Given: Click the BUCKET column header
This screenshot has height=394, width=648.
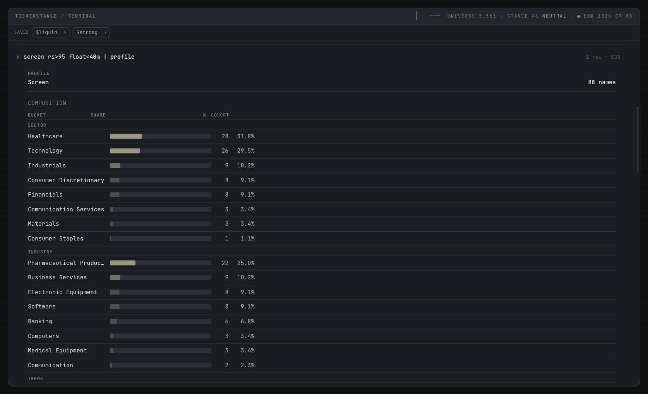Looking at the screenshot, I should pyautogui.click(x=37, y=115).
